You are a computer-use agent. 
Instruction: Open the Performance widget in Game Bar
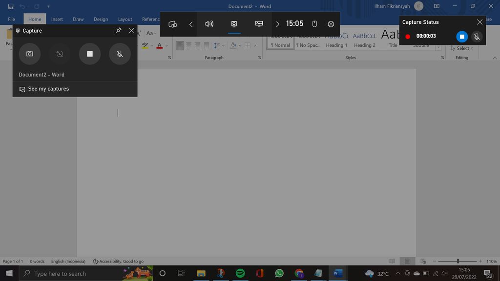pyautogui.click(x=258, y=23)
